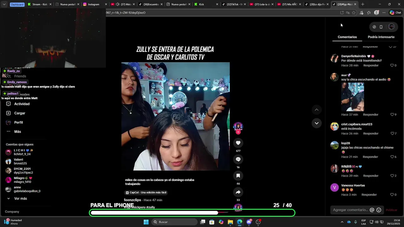404x227 pixels.
Task: Reply to Vanessa Huertas's comment
Action: 369,195
